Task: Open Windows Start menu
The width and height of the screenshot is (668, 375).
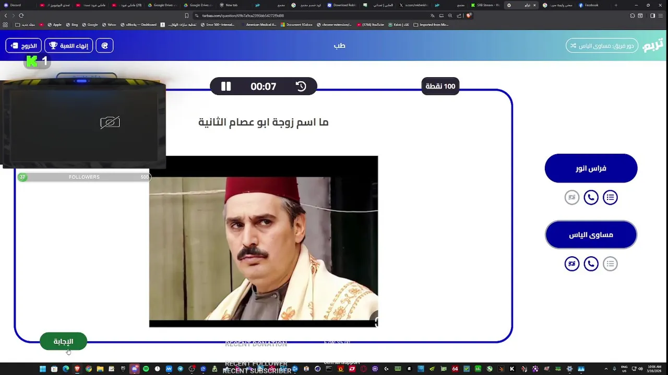Action: point(43,369)
